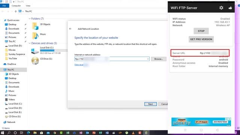
Task: Click the Server URL row in FTP app
Action: (200, 53)
